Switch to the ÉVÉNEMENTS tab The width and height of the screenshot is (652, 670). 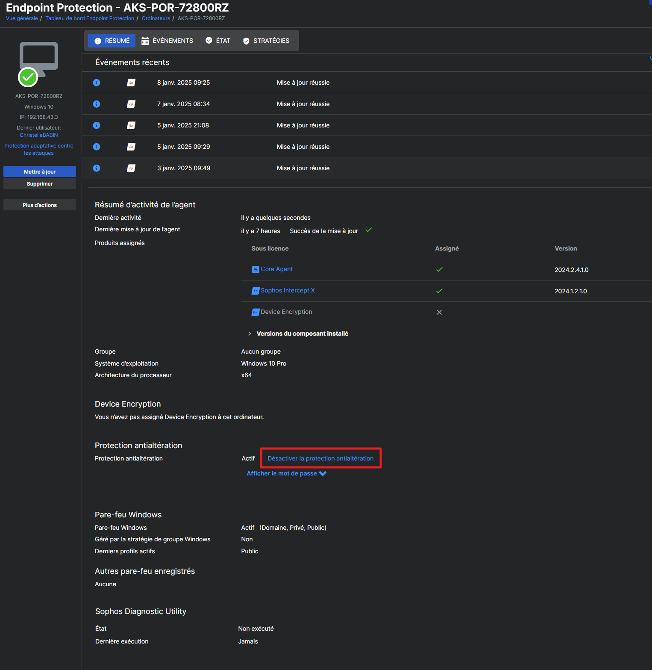(167, 41)
